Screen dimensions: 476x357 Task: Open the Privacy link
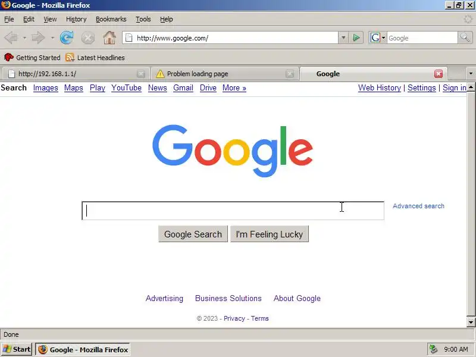(234, 318)
